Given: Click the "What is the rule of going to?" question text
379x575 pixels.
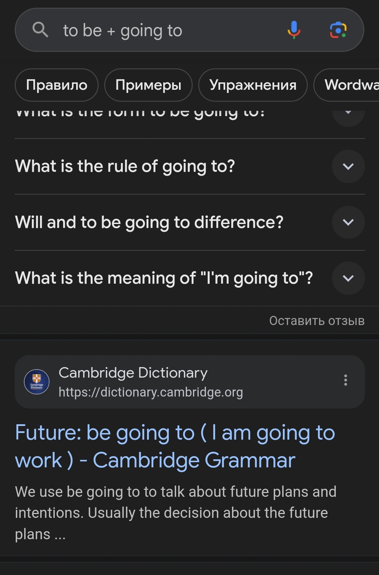Looking at the screenshot, I should [125, 167].
